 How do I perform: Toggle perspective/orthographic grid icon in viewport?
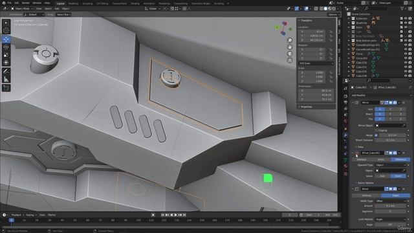[290, 60]
